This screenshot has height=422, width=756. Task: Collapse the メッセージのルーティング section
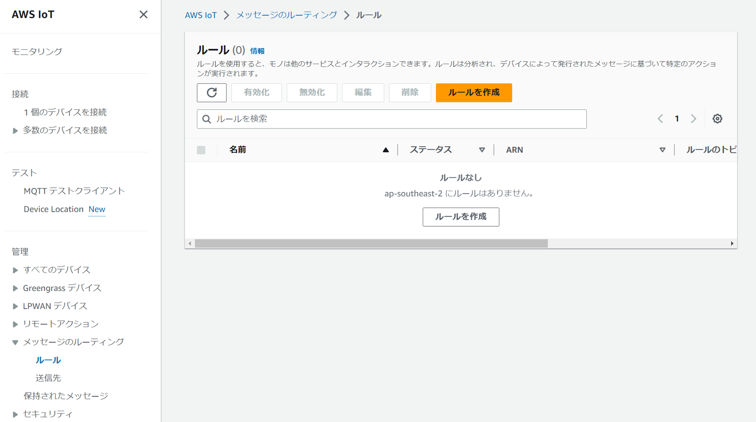(15, 342)
